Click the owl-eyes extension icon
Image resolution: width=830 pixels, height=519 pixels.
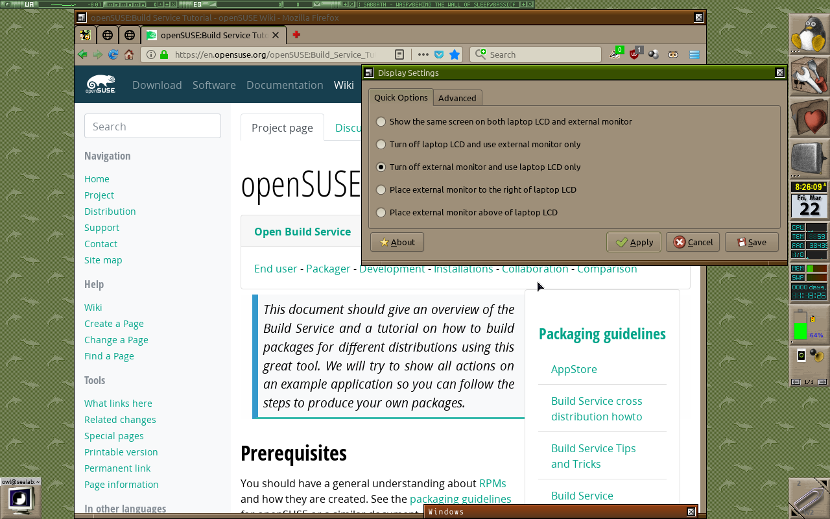pos(673,54)
